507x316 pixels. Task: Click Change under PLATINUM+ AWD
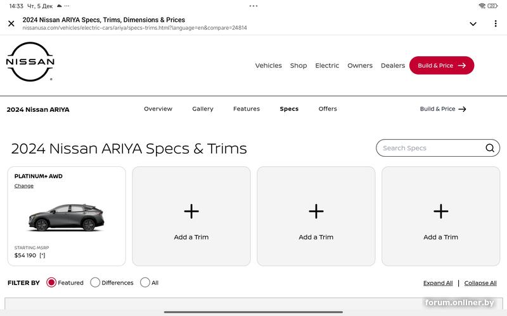click(24, 186)
